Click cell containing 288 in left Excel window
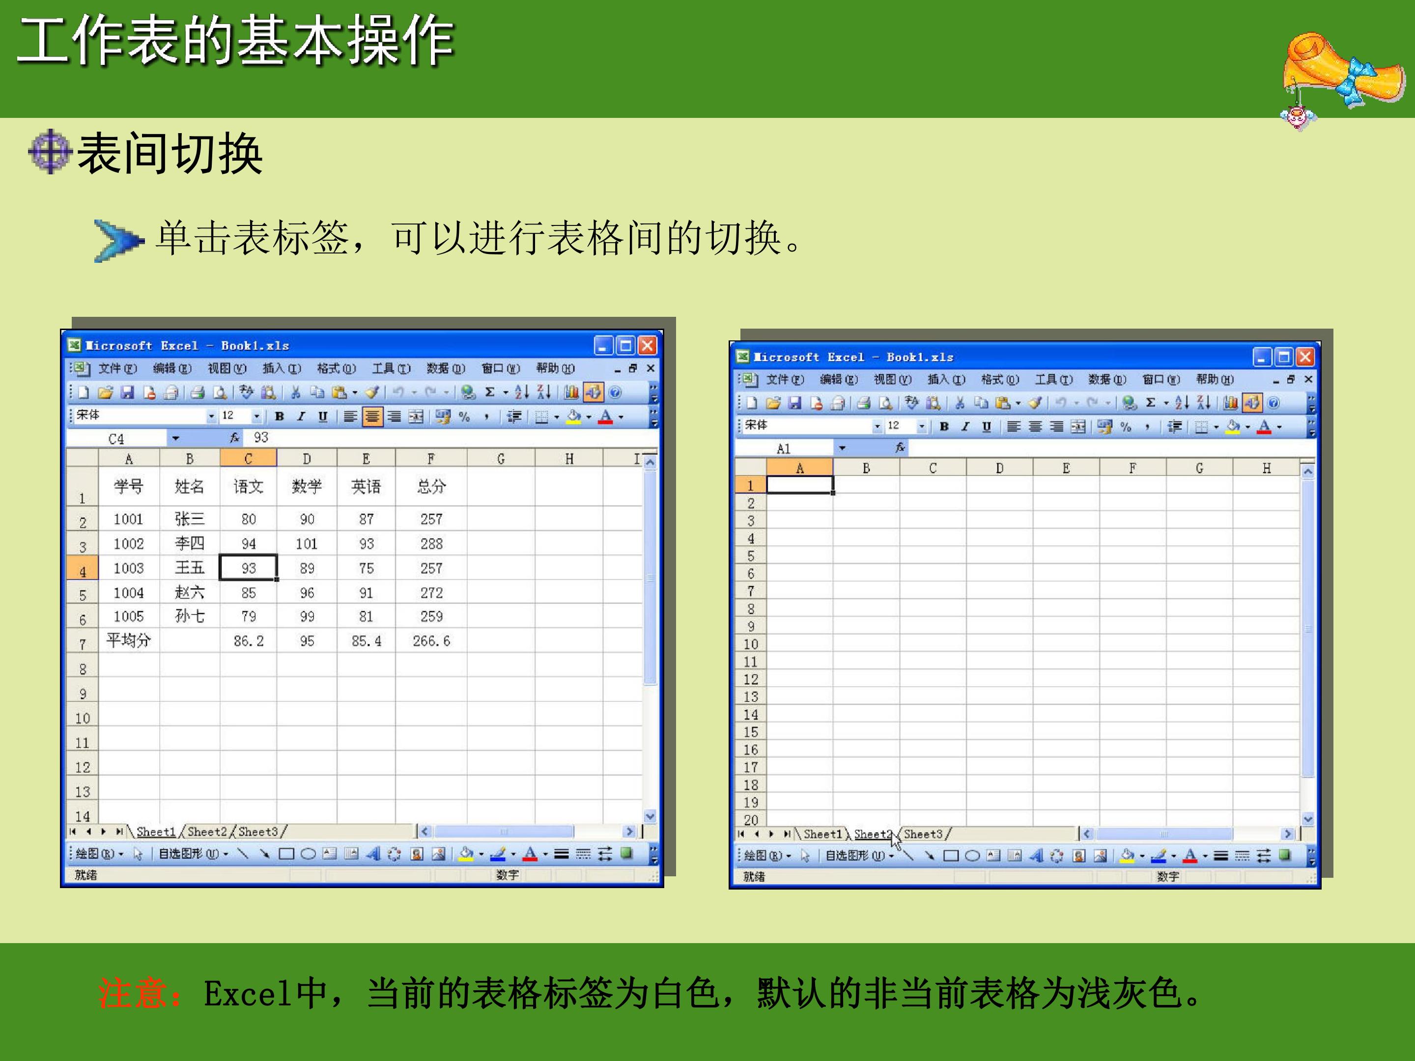Screen dimensions: 1415x1061 [431, 544]
